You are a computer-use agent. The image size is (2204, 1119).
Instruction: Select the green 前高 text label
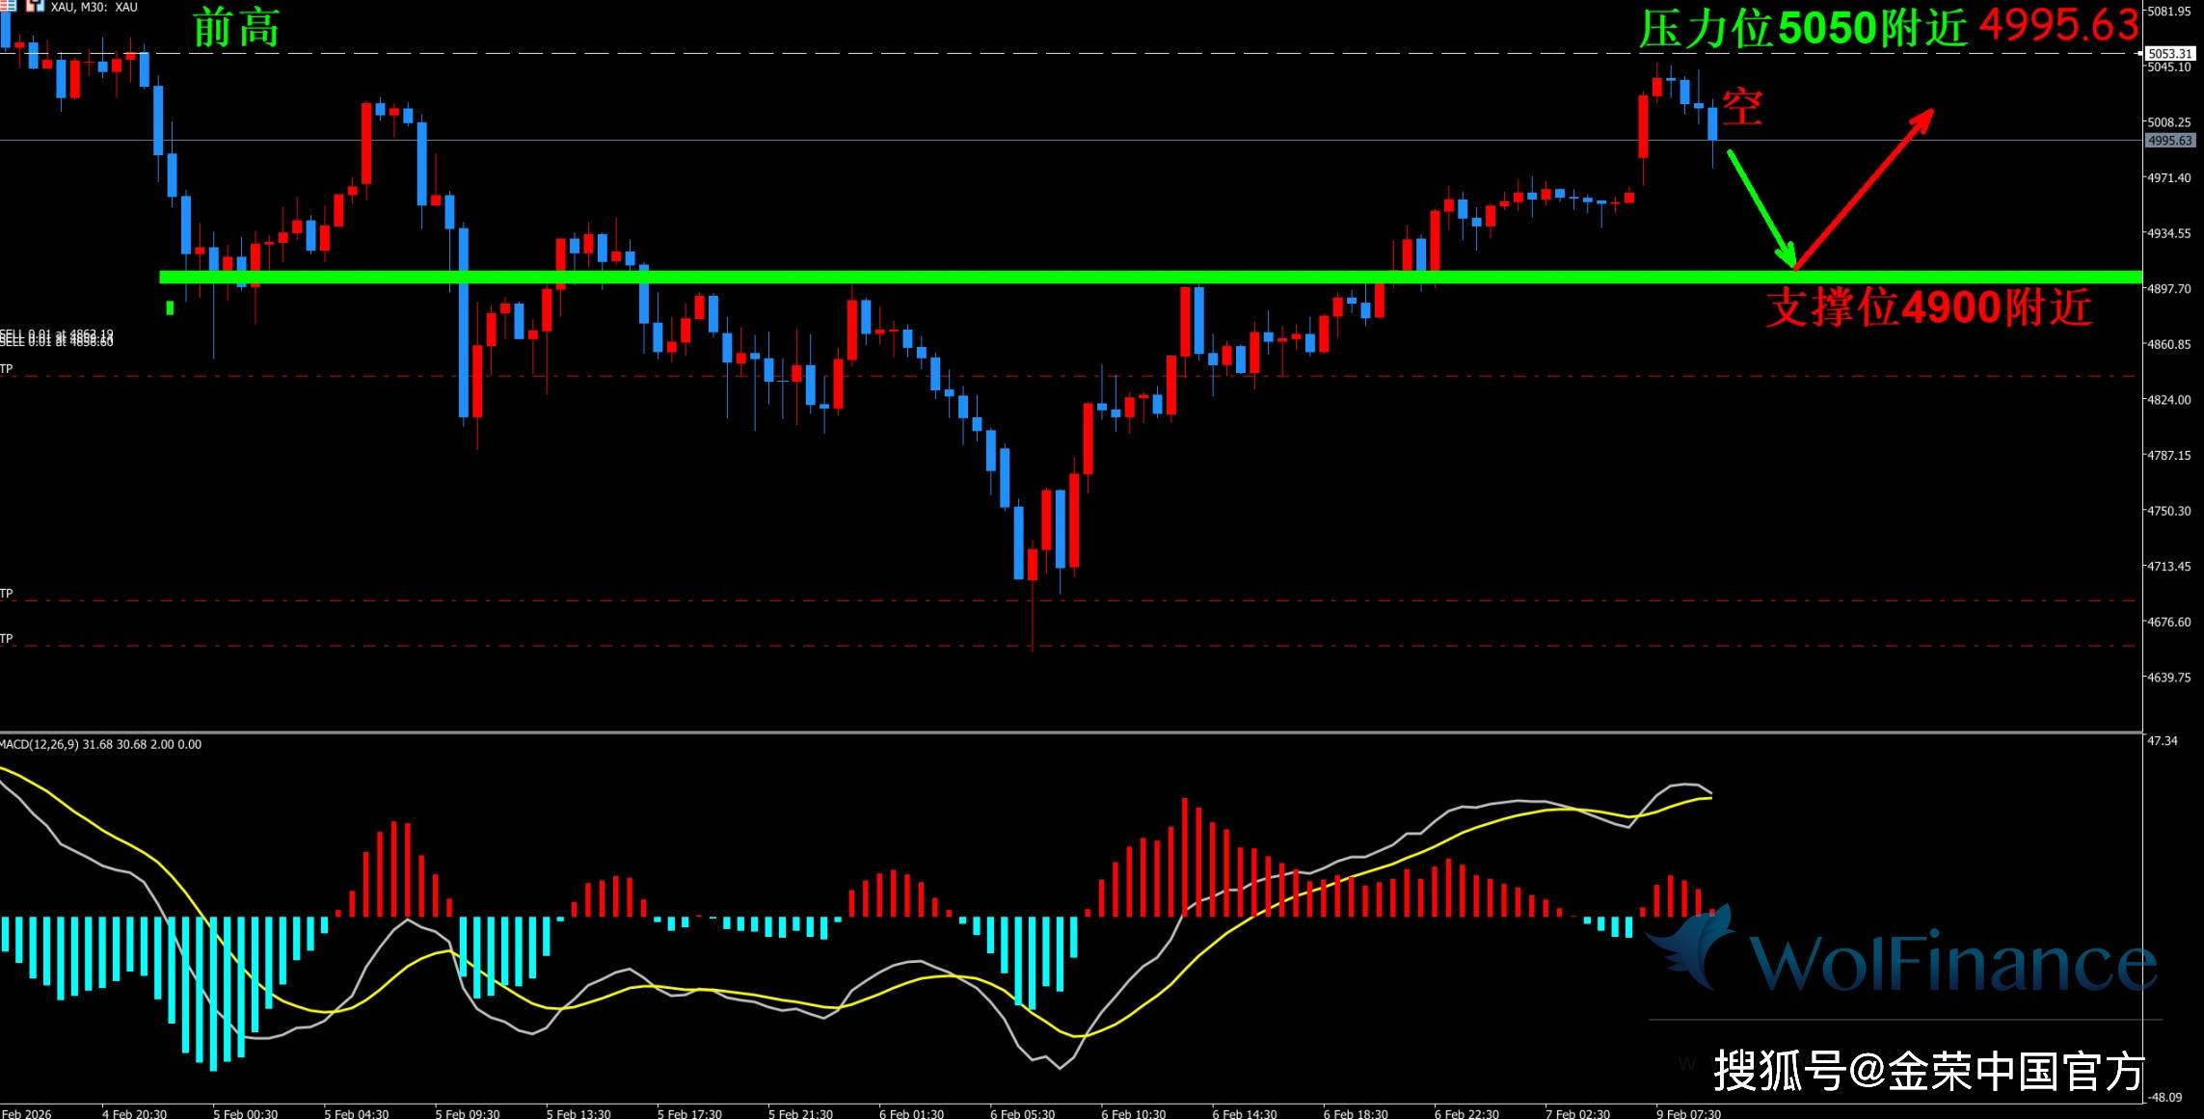pyautogui.click(x=236, y=28)
